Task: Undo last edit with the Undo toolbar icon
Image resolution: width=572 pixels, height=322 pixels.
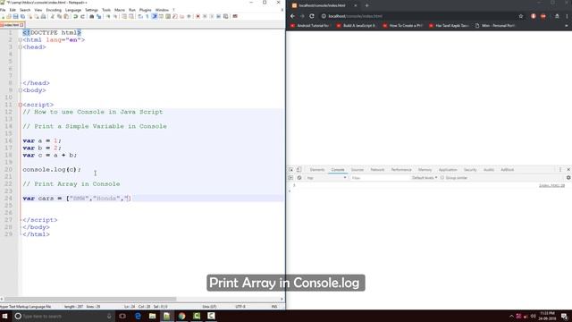Action: (75, 16)
